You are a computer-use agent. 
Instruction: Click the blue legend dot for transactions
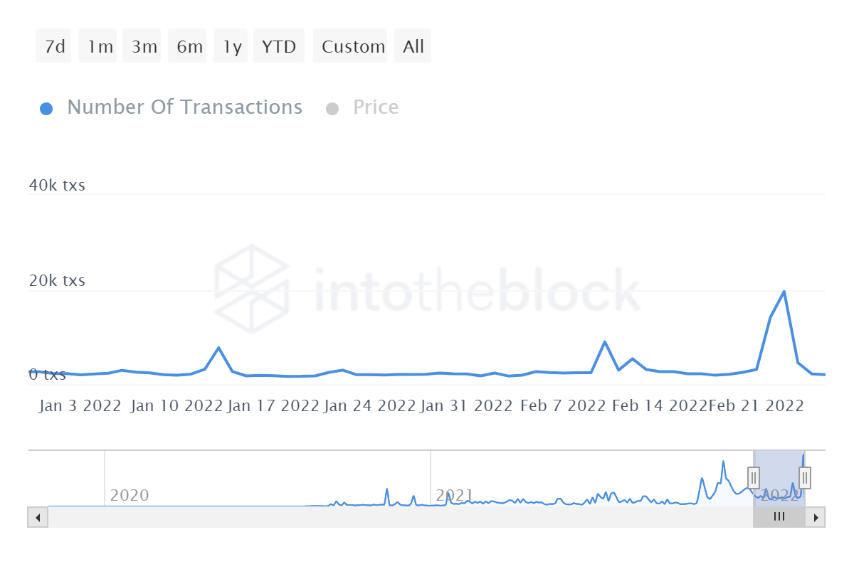[46, 107]
